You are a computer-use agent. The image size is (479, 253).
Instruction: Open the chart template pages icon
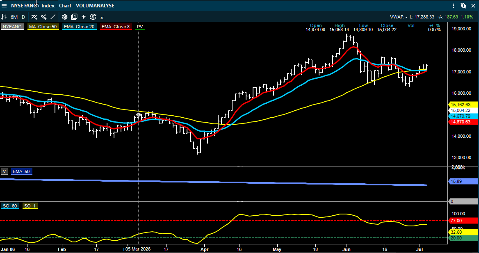pyautogui.click(x=74, y=17)
